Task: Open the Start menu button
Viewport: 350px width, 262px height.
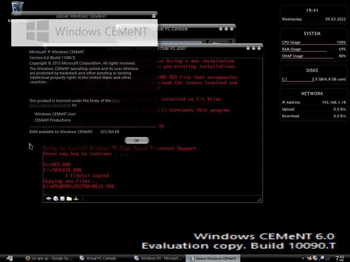Action: 10,258
